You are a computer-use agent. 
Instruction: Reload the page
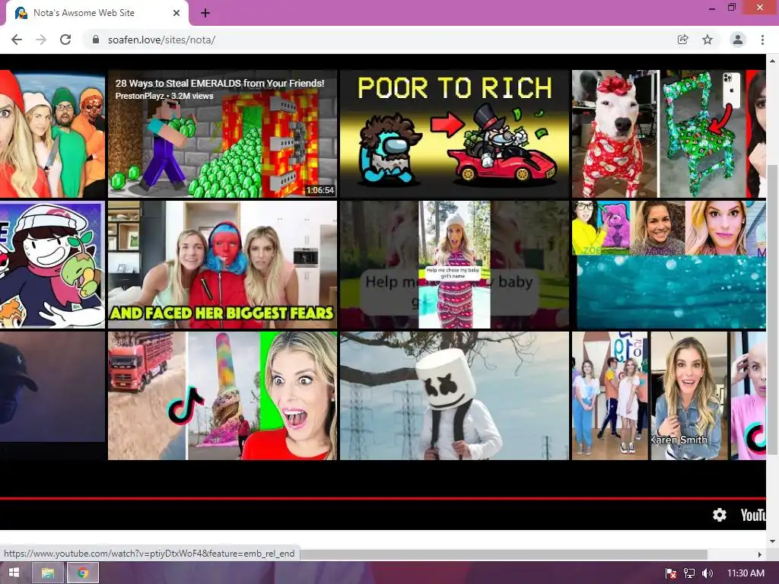tap(65, 40)
